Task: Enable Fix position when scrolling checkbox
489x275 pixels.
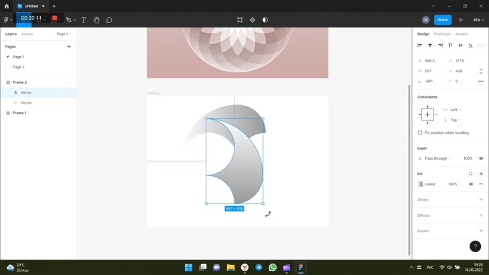Action: 421,132
